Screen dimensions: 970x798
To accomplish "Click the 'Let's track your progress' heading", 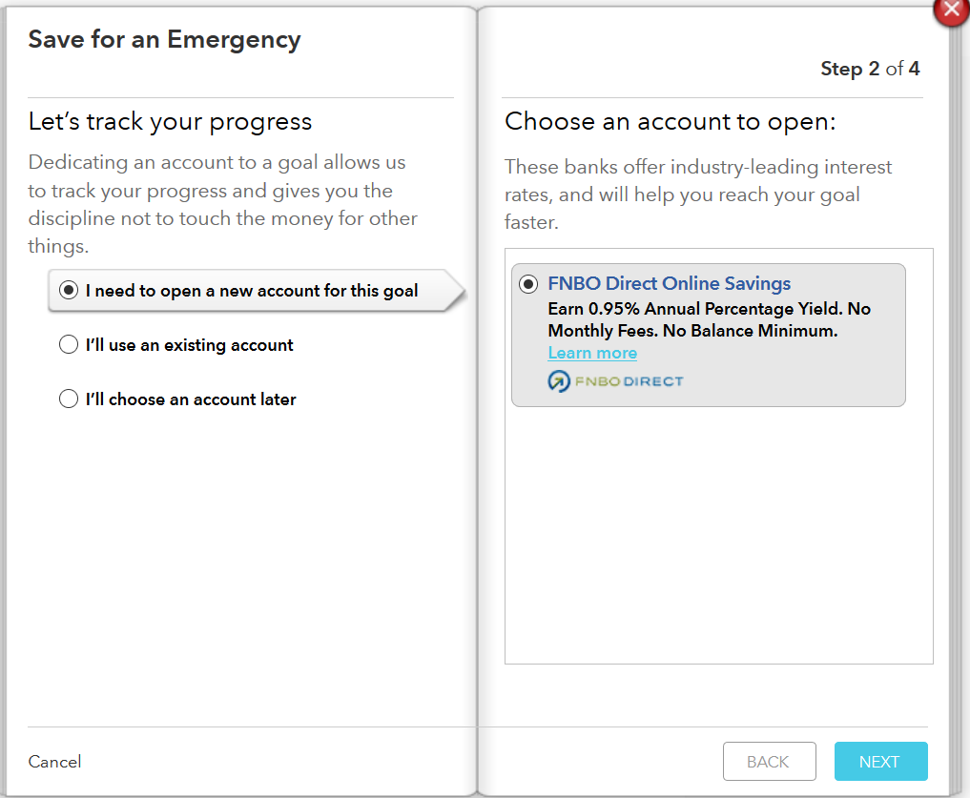I will 170,122.
